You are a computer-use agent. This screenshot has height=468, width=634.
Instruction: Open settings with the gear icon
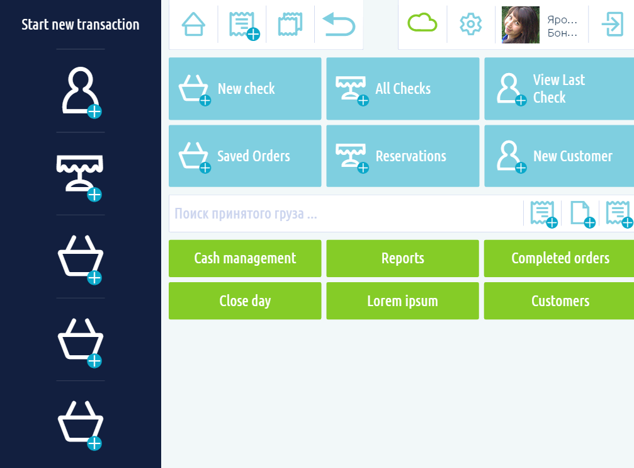tap(470, 25)
